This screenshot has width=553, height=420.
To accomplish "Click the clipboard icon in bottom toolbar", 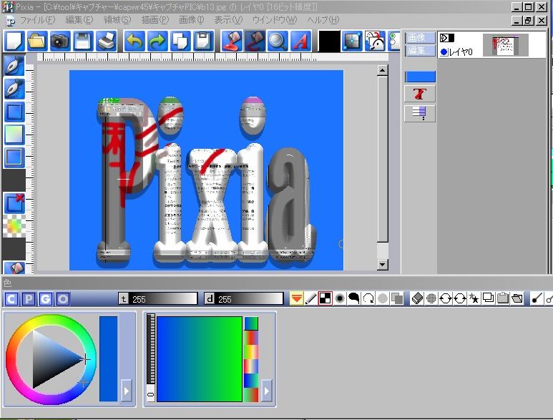I will click(x=503, y=298).
